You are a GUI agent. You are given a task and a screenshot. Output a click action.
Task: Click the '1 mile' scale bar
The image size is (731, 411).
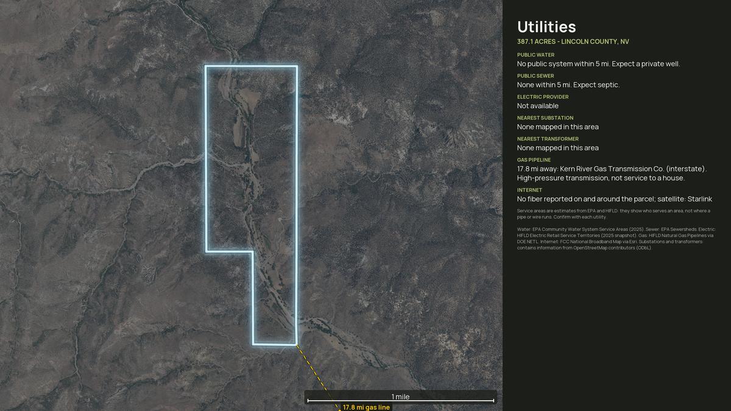coord(400,397)
